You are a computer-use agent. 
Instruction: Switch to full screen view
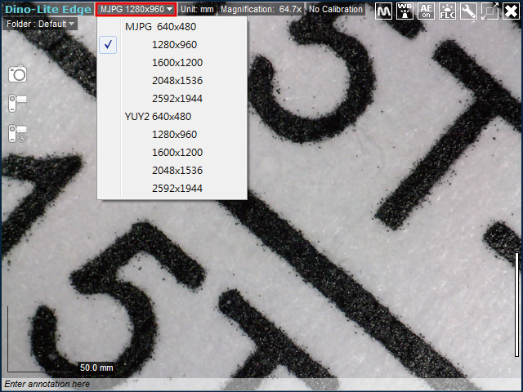(x=489, y=11)
